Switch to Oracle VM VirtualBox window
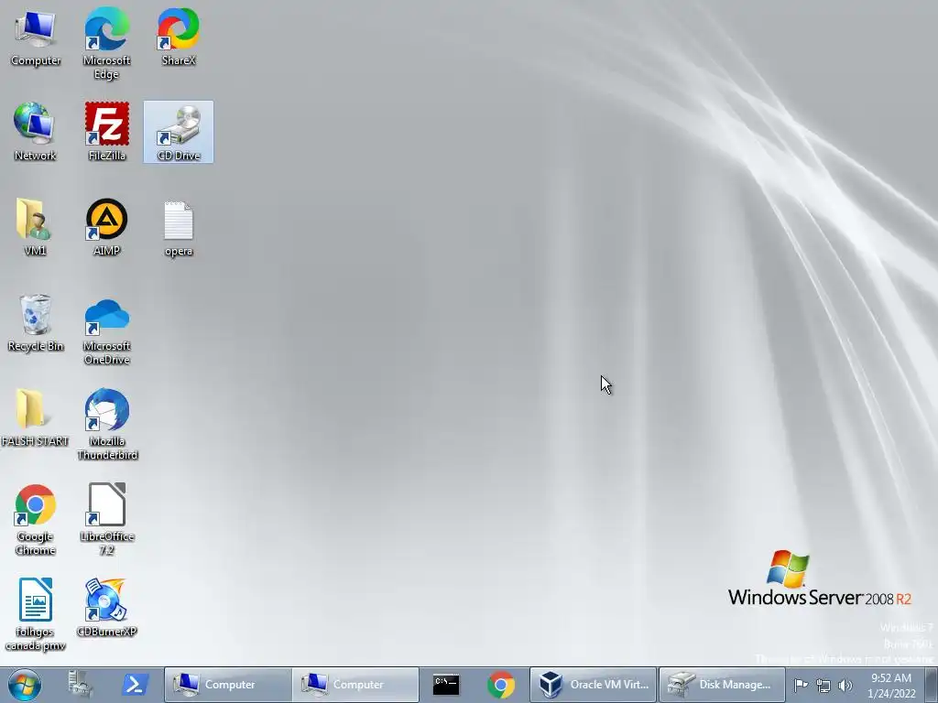938x703 pixels. coord(593,685)
